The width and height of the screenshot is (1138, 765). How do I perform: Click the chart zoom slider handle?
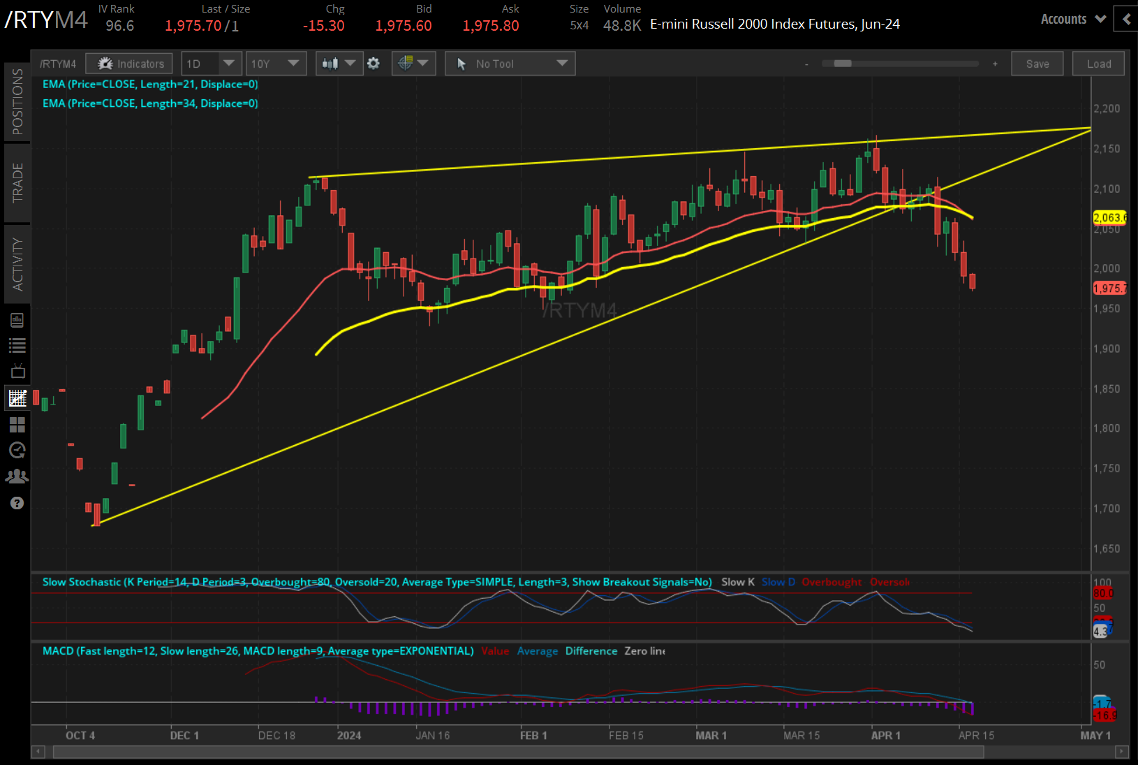point(843,64)
